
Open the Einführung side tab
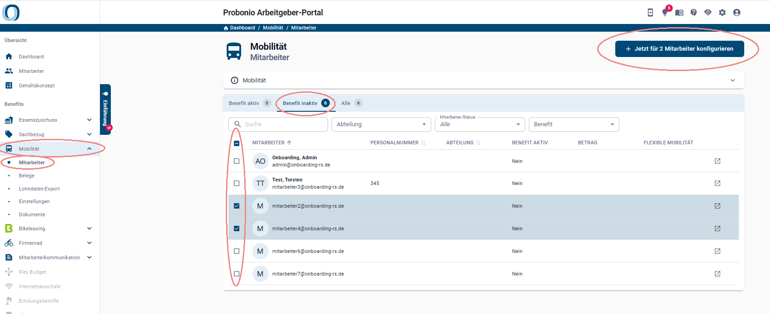(105, 109)
